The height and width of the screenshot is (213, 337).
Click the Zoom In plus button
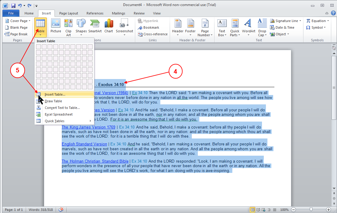tap(329, 210)
